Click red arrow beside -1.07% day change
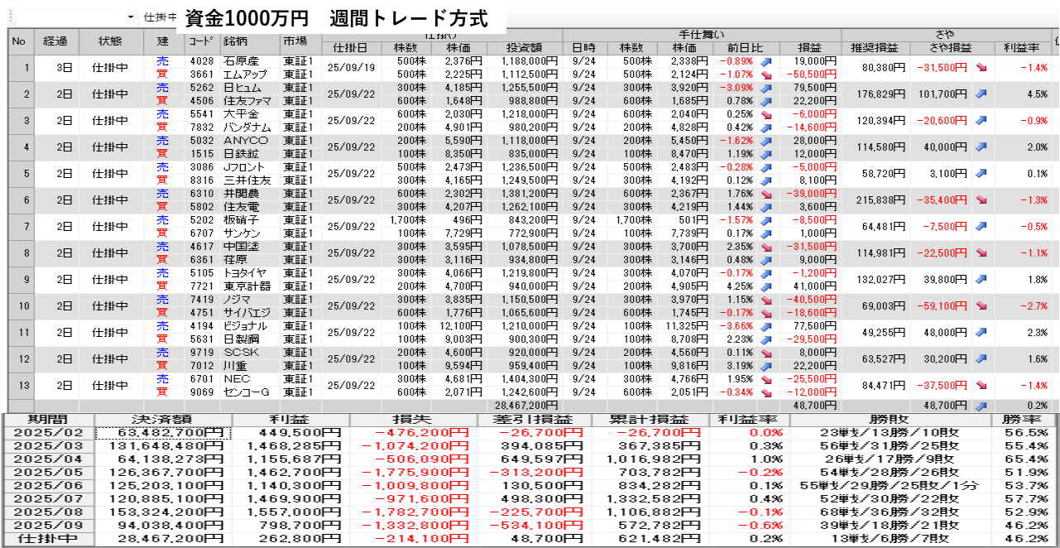This screenshot has height=548, width=1060. click(766, 75)
